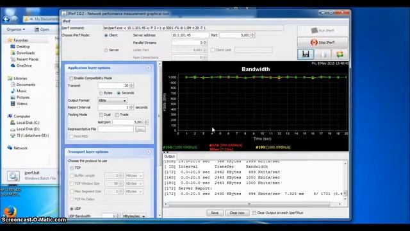Open the Output Format dropdown
Screen dimensions: 410x231
coord(113,101)
